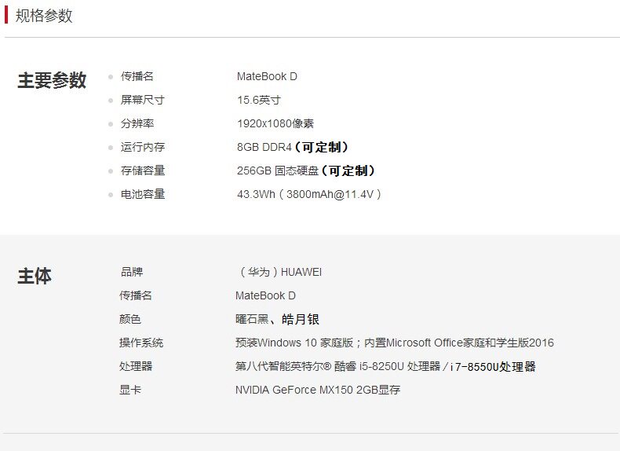Select the 43.3Wh battery capacity value
The image size is (620, 451).
(x=308, y=194)
